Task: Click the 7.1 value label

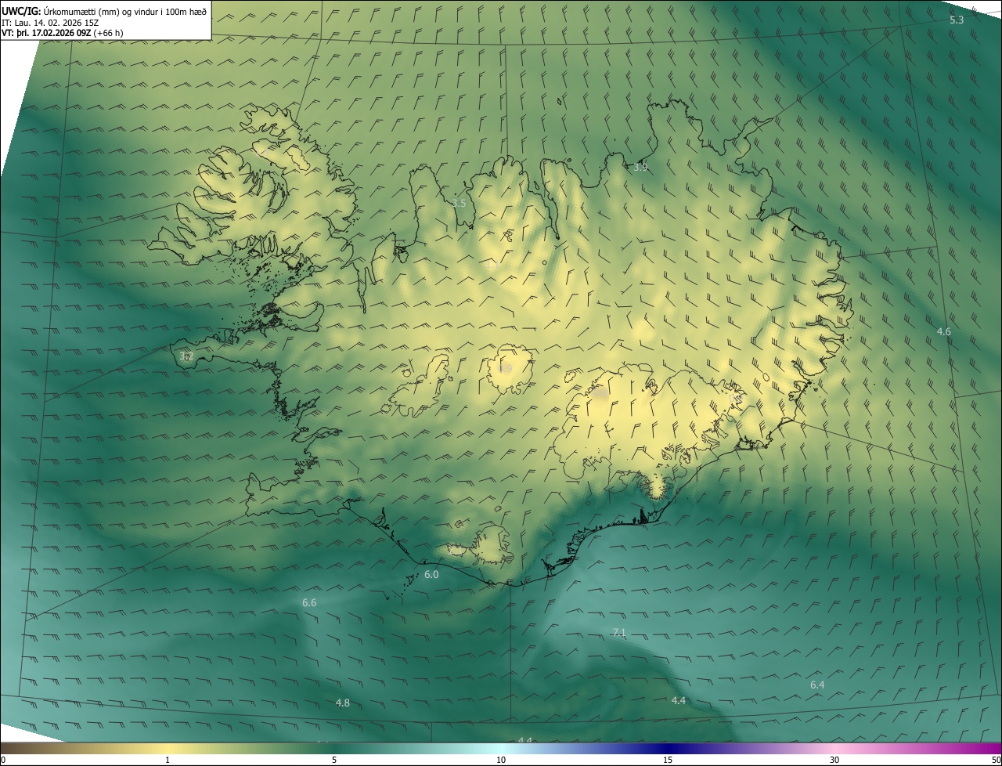Action: [x=619, y=632]
